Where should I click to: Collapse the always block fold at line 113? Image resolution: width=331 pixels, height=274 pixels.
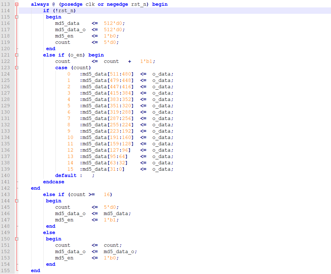point(17,4)
